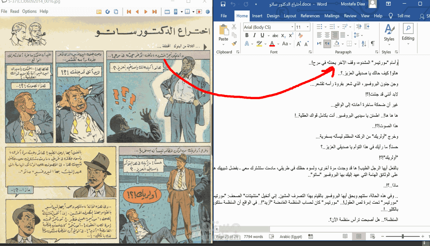The image size is (430, 246).
Task: Open the font size 11 dropdown
Action: [308, 27]
